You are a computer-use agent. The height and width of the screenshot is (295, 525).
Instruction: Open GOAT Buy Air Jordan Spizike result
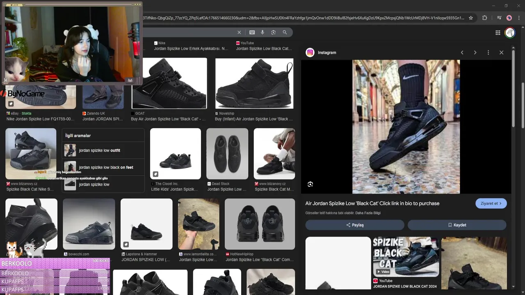pos(169,83)
